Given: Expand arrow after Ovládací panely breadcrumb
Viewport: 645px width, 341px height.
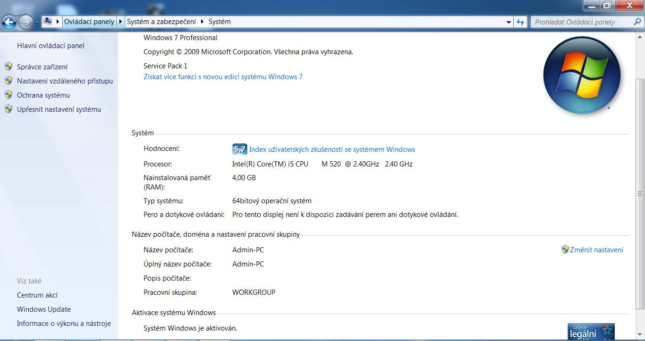Looking at the screenshot, I should pyautogui.click(x=120, y=22).
